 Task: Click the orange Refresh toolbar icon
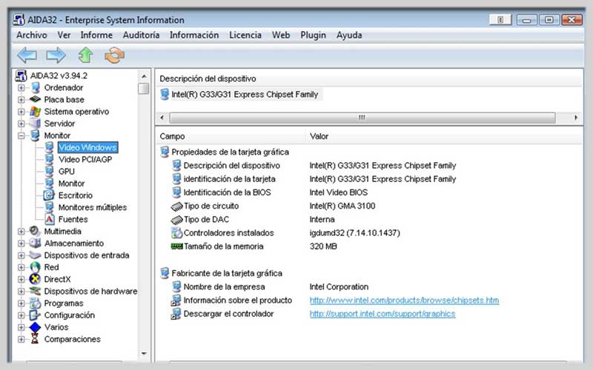click(x=114, y=55)
